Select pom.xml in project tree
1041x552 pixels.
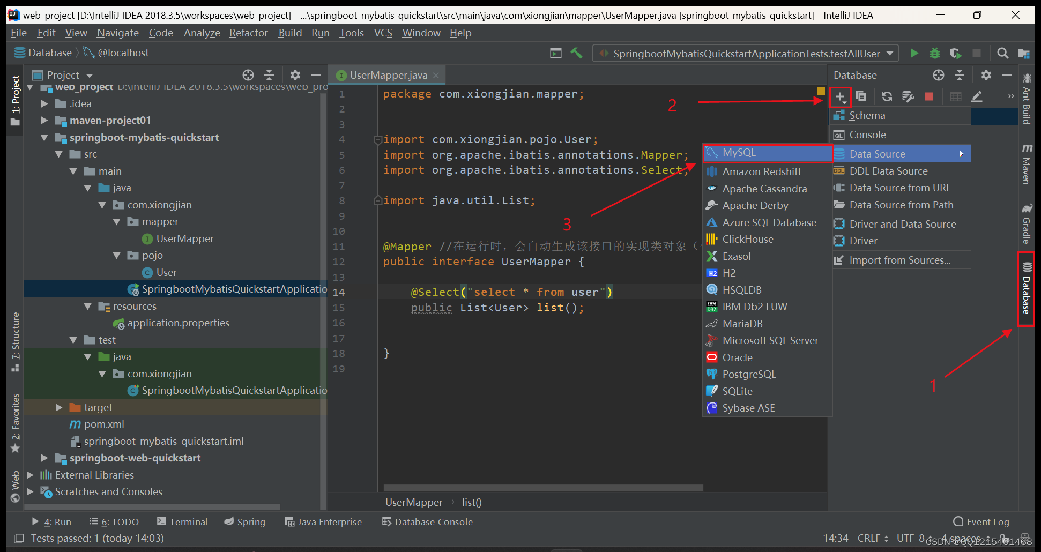click(x=104, y=424)
